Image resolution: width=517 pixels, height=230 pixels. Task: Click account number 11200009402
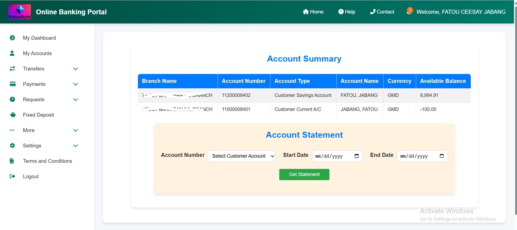(236, 95)
